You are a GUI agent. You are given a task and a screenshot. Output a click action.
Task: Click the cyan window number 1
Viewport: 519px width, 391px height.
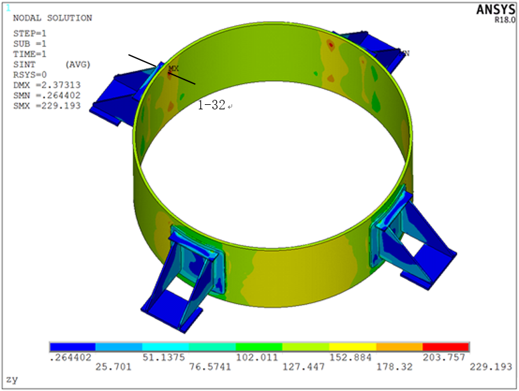click(x=8, y=8)
